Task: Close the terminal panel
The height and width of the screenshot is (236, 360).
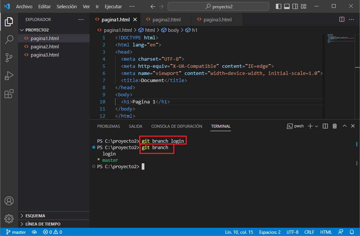Action: click(353, 126)
